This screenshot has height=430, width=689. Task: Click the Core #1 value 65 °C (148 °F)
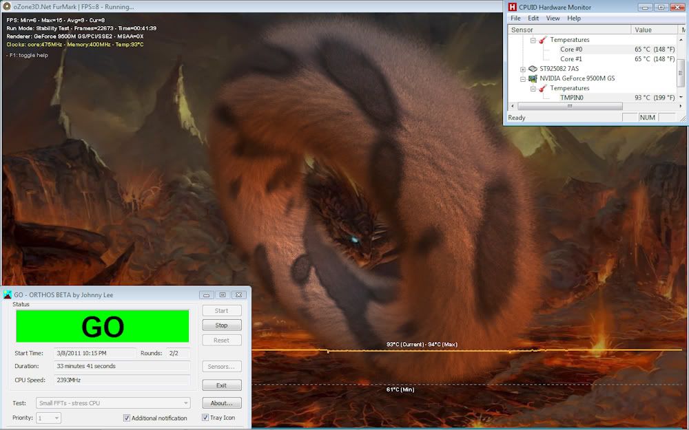[655, 59]
